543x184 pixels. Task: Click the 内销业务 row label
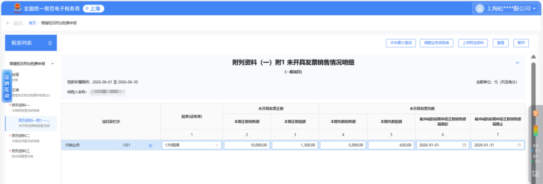pos(72,145)
